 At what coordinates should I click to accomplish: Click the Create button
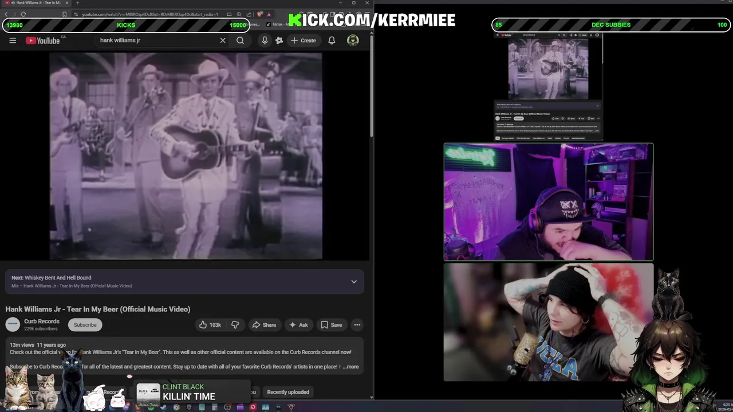coord(303,41)
